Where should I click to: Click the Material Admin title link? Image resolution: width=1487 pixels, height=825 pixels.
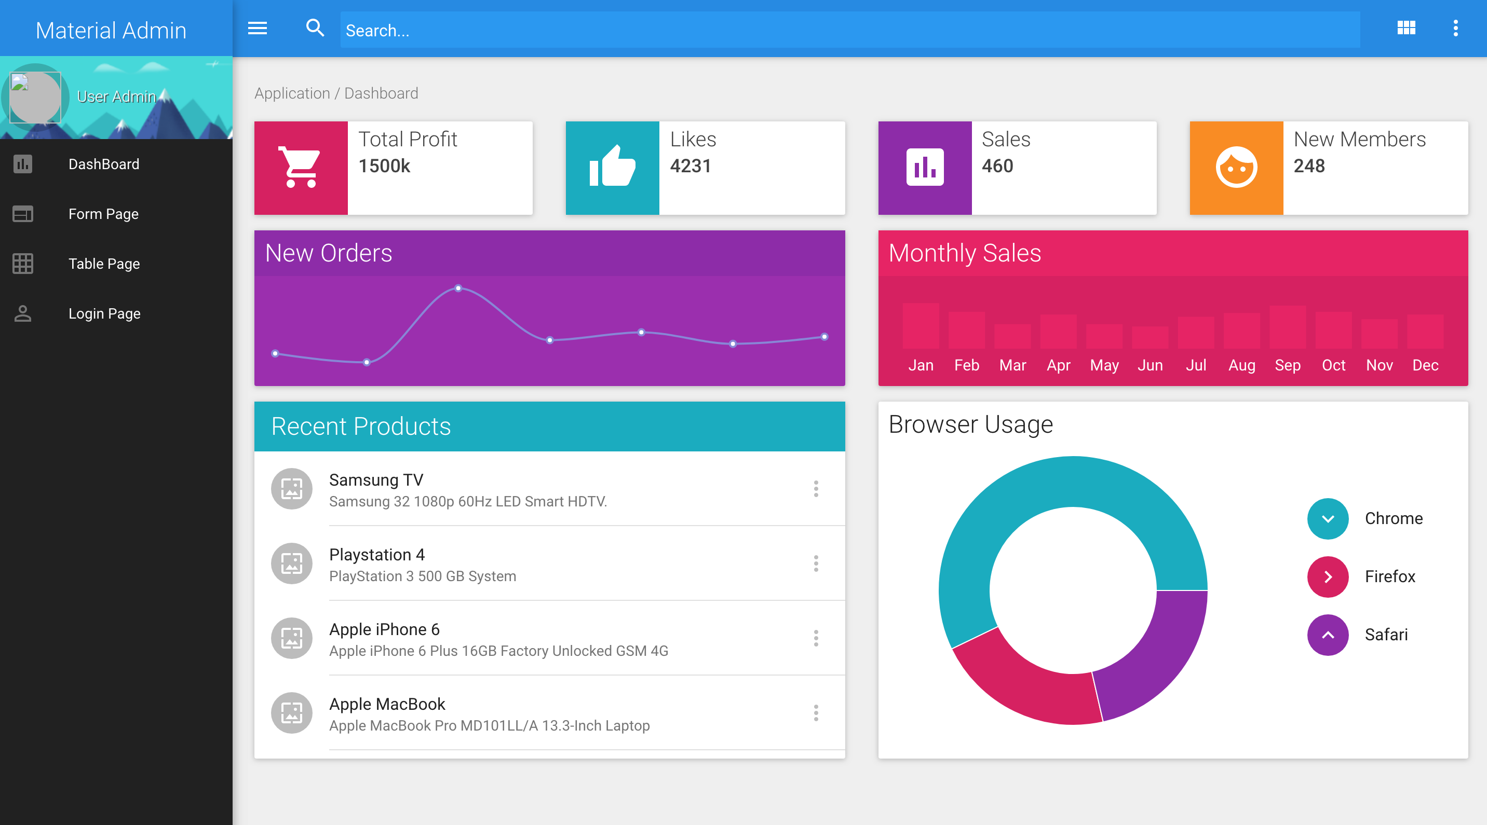pos(111,30)
